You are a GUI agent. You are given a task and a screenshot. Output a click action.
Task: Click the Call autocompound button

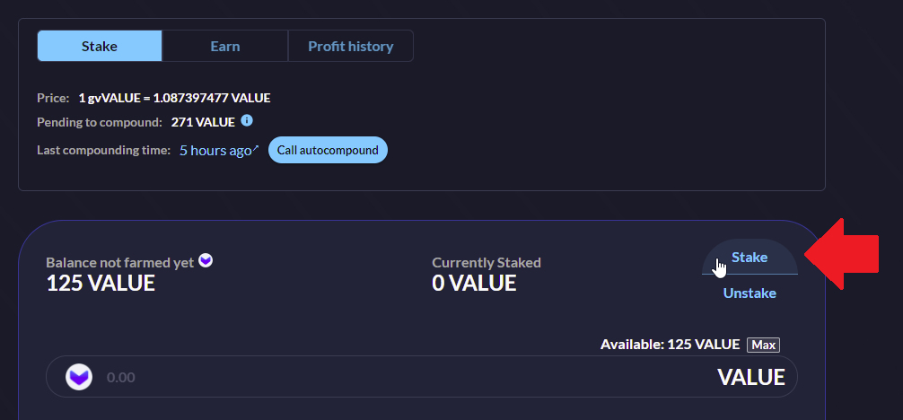328,151
